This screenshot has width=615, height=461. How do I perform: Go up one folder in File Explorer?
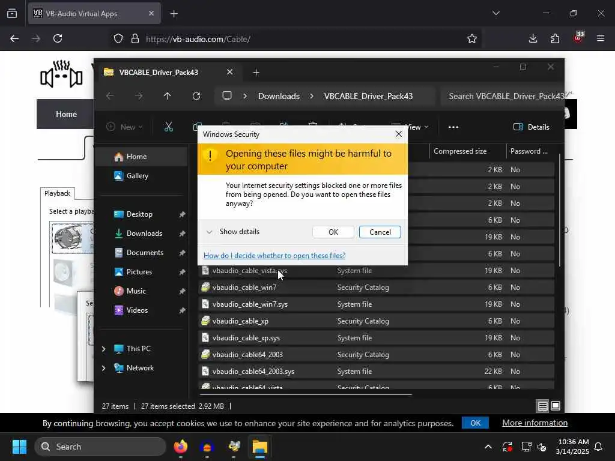pyautogui.click(x=168, y=96)
